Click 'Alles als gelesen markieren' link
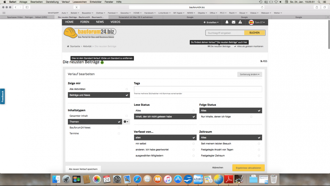330x186 pixels. (x=248, y=46)
